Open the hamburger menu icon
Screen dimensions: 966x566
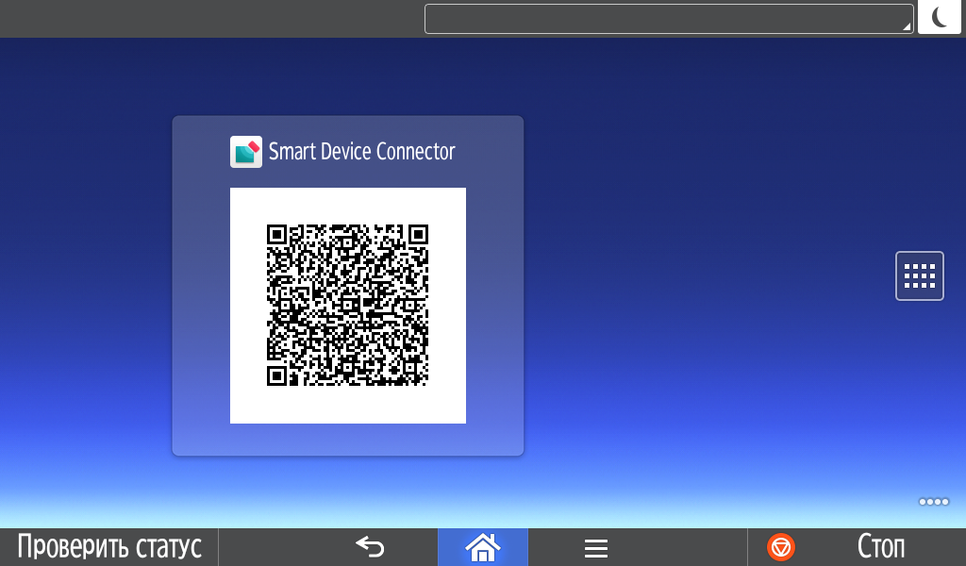[596, 547]
